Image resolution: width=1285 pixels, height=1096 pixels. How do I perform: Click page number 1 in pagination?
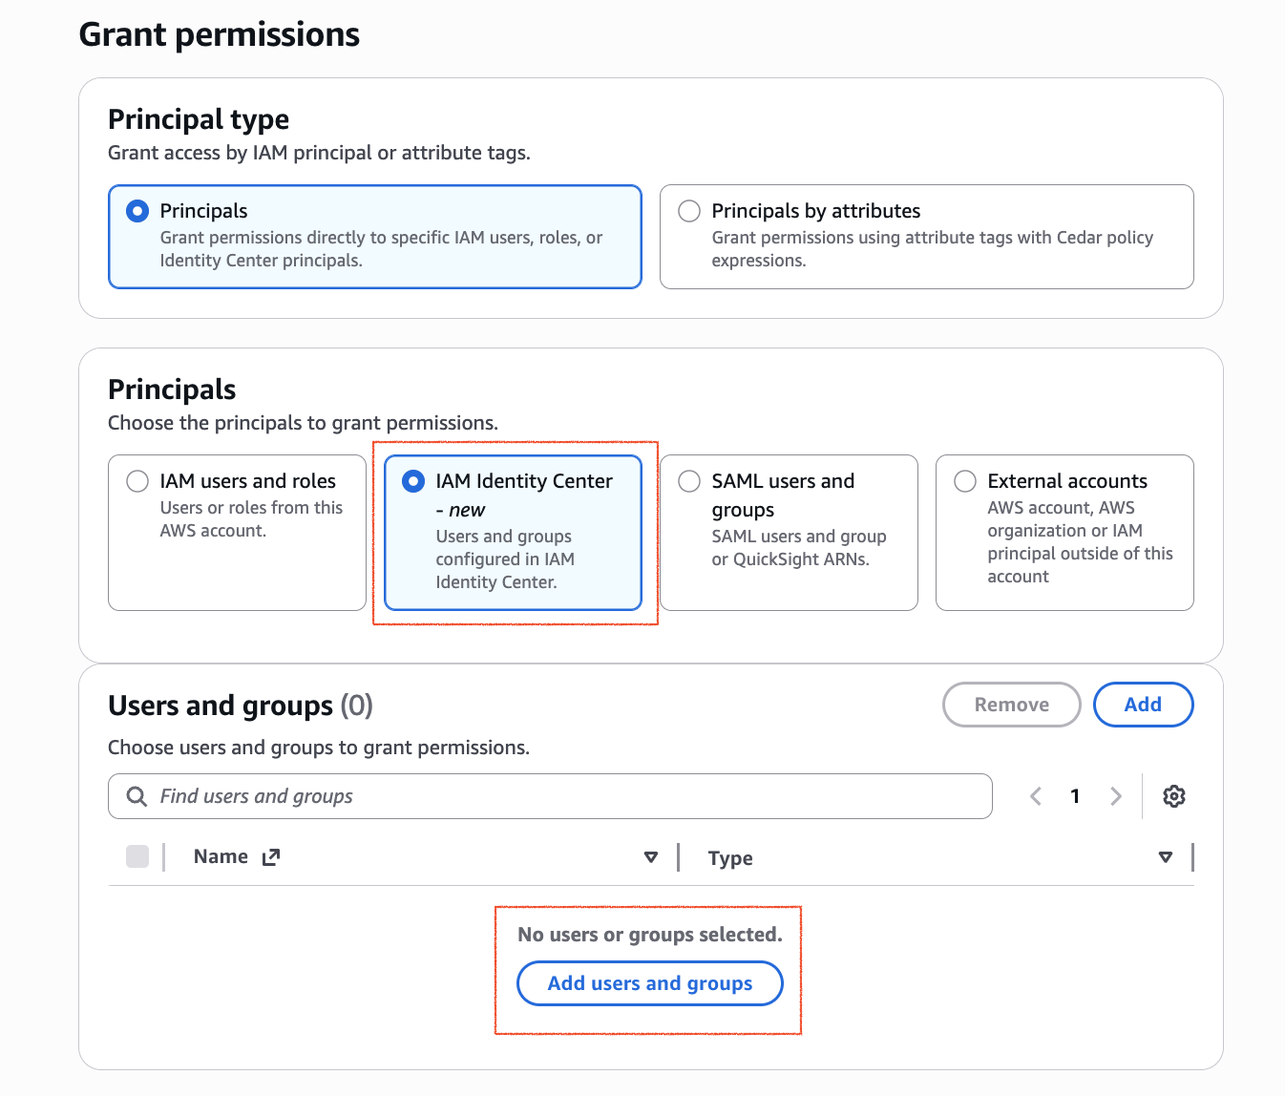pyautogui.click(x=1075, y=796)
